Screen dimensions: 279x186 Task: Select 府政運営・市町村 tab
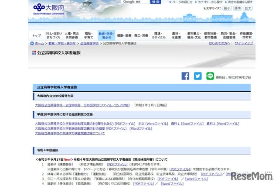(246, 35)
